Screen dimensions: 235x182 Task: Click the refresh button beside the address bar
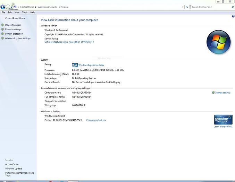click(x=187, y=7)
